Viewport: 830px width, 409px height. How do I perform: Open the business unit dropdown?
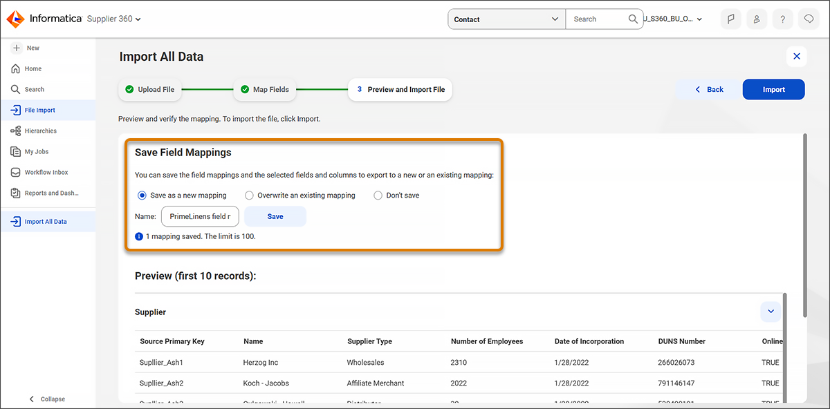[x=674, y=19]
